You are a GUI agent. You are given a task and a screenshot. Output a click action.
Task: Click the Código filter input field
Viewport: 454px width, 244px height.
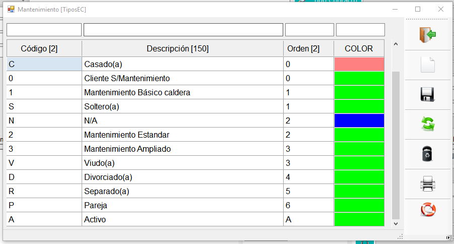click(x=44, y=30)
